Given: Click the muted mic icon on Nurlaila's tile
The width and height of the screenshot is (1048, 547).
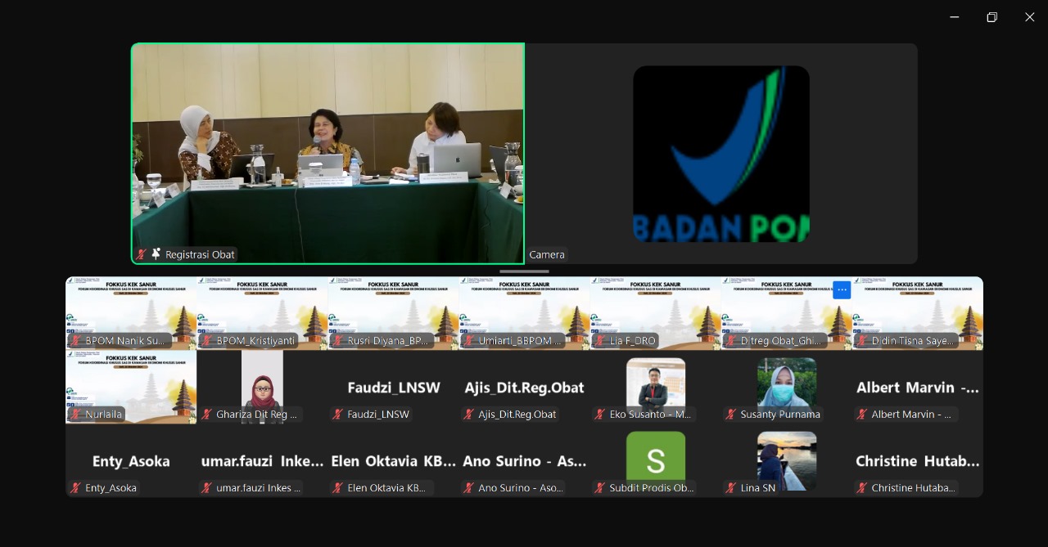Looking at the screenshot, I should tap(75, 415).
